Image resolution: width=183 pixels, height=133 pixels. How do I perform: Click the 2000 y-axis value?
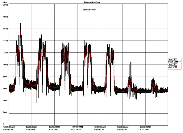[x=5, y=5]
